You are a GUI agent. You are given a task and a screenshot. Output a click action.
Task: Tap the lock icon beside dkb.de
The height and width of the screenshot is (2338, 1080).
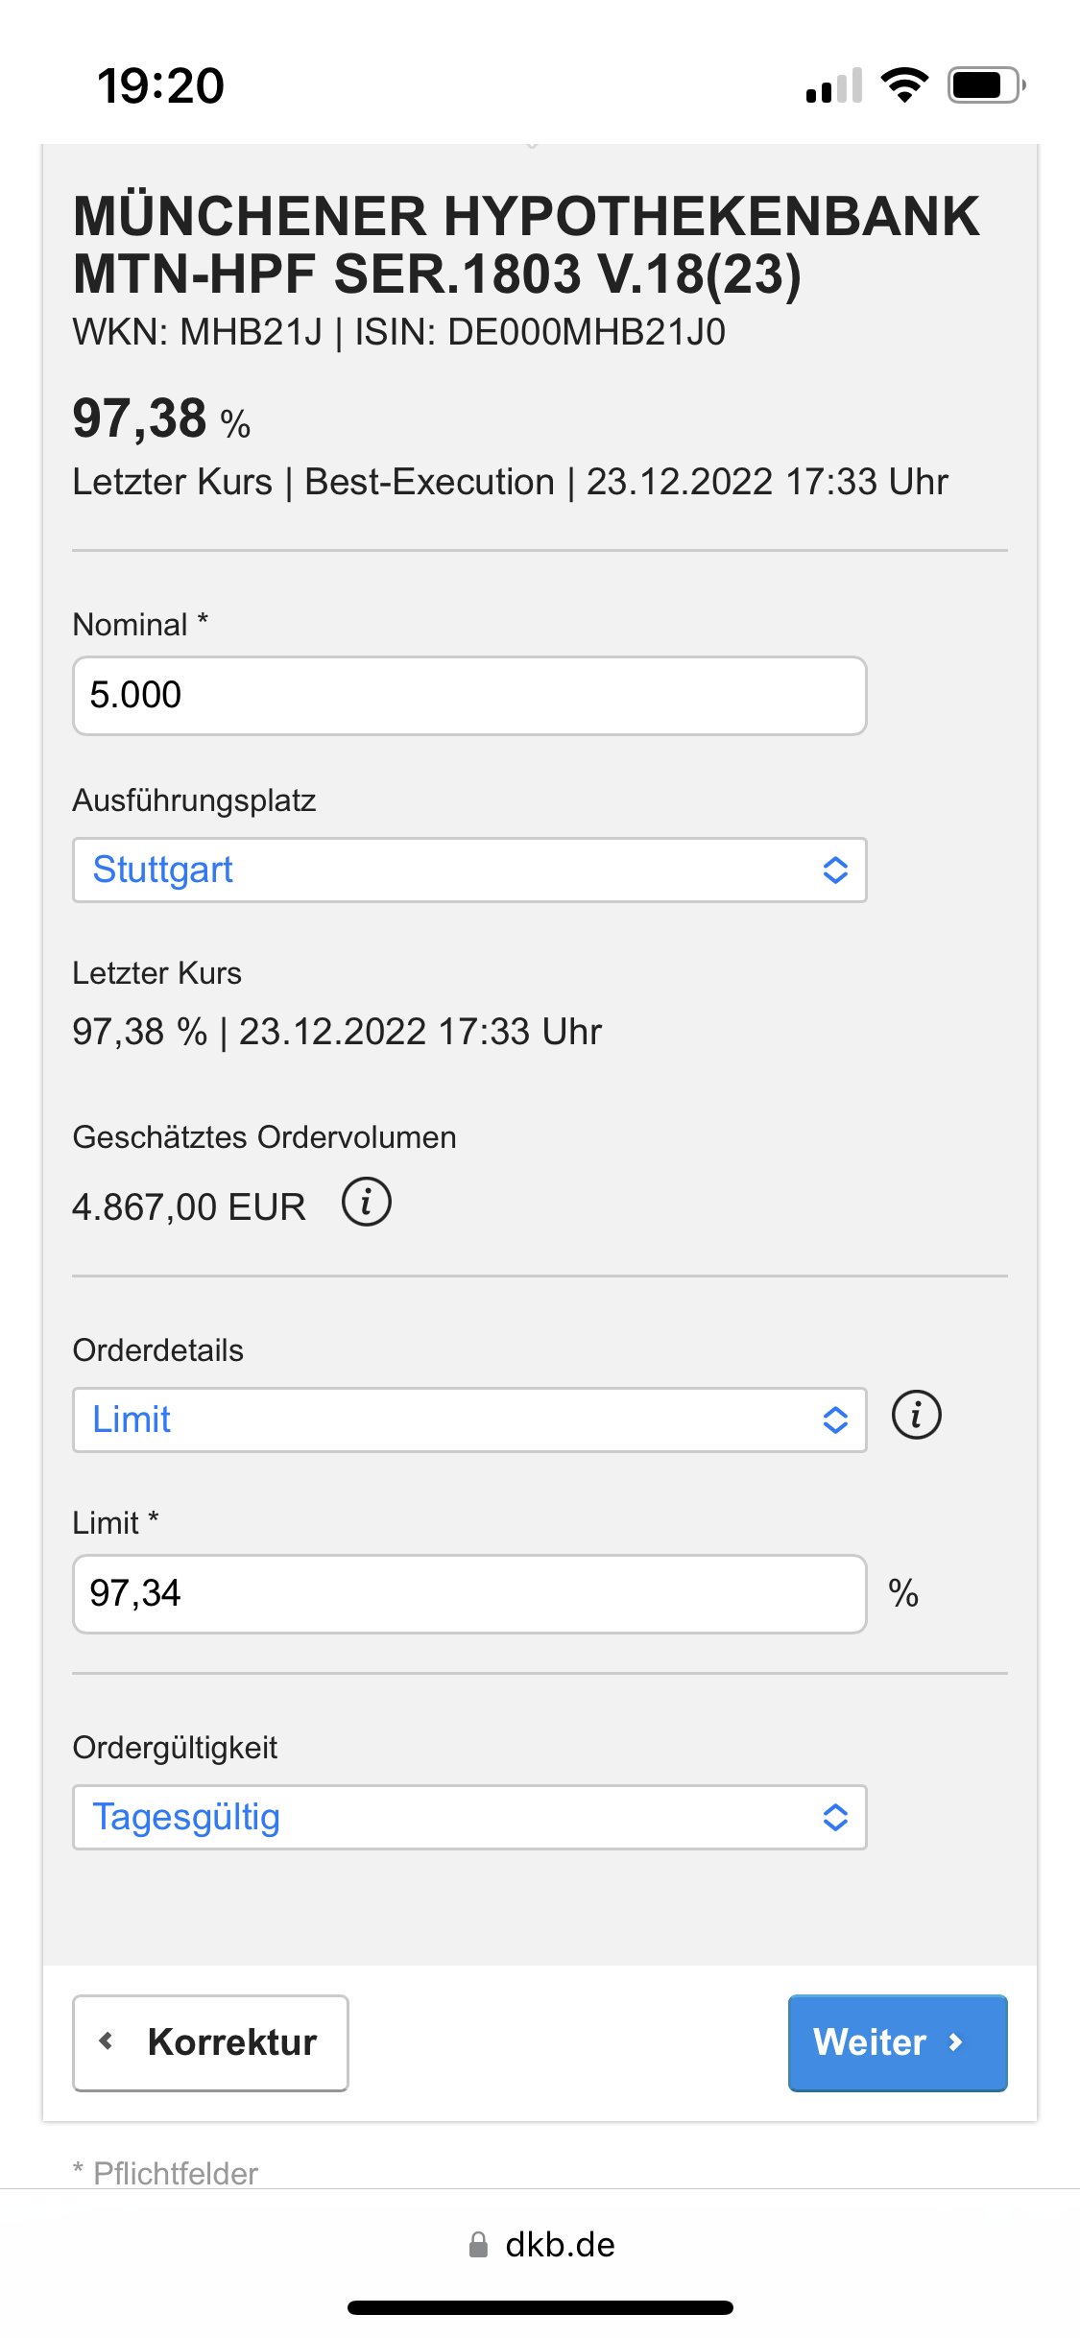click(x=478, y=2245)
